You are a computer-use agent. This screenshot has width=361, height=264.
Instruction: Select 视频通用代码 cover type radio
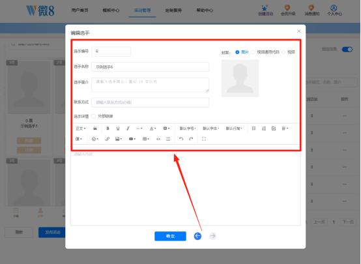tap(253, 52)
